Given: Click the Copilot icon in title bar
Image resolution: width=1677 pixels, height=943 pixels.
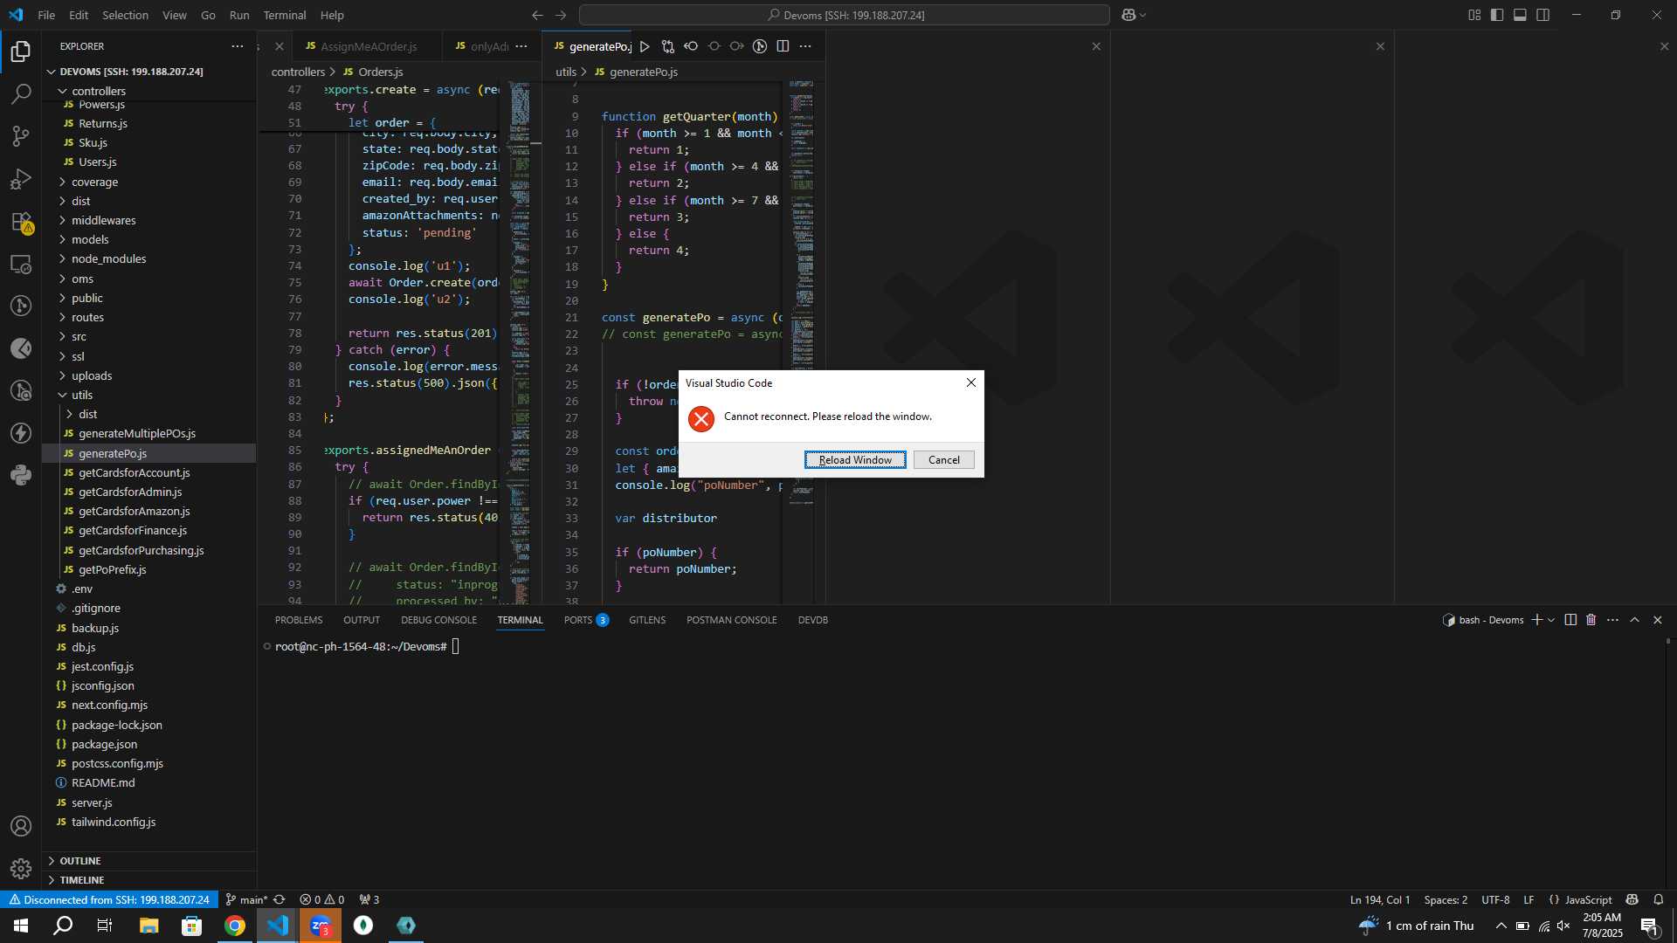Looking at the screenshot, I should (x=1128, y=15).
